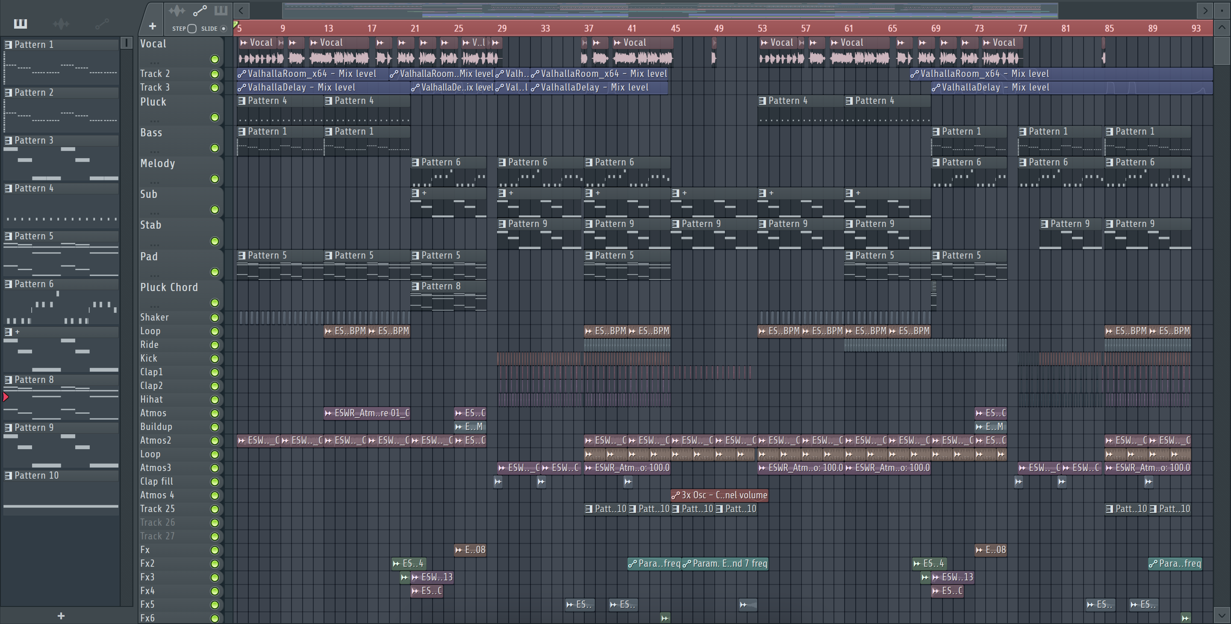
Task: Mute the Pluck track
Action: coord(215,118)
